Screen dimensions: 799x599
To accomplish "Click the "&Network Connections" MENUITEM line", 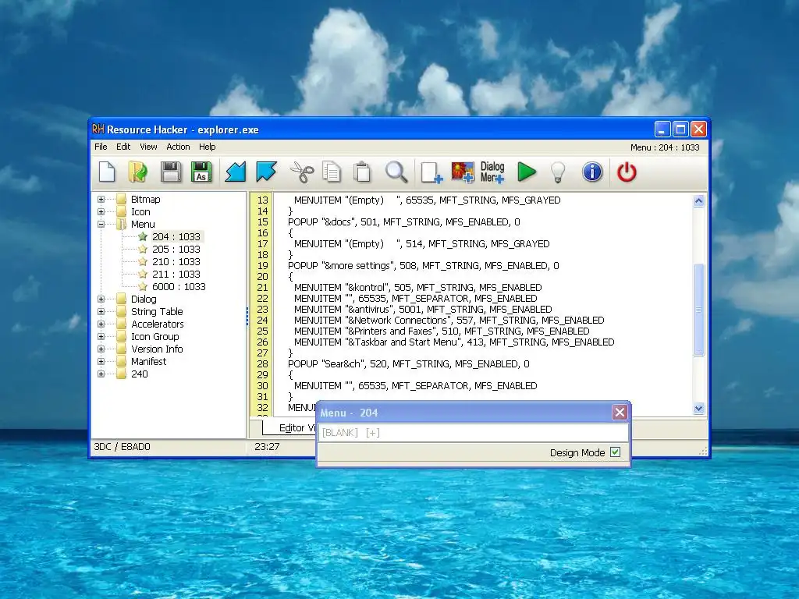I will tap(449, 321).
